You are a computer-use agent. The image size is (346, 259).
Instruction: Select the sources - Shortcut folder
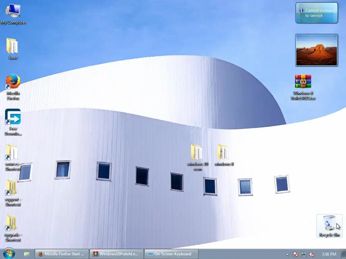[x=13, y=158]
